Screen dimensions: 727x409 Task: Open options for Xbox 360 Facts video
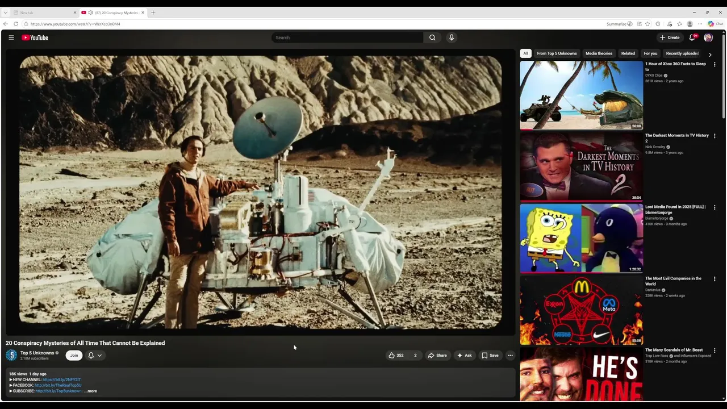pos(715,65)
